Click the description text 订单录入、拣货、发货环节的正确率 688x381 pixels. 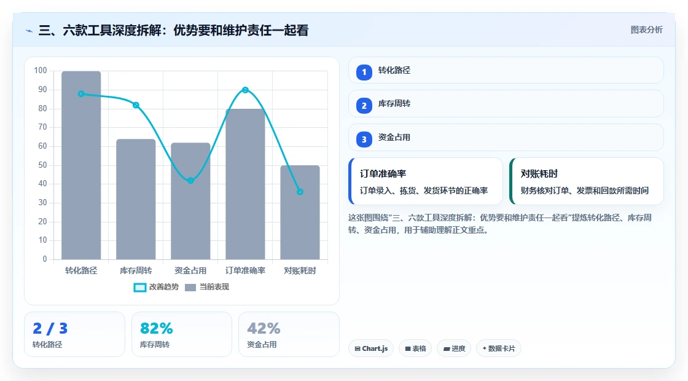(424, 190)
